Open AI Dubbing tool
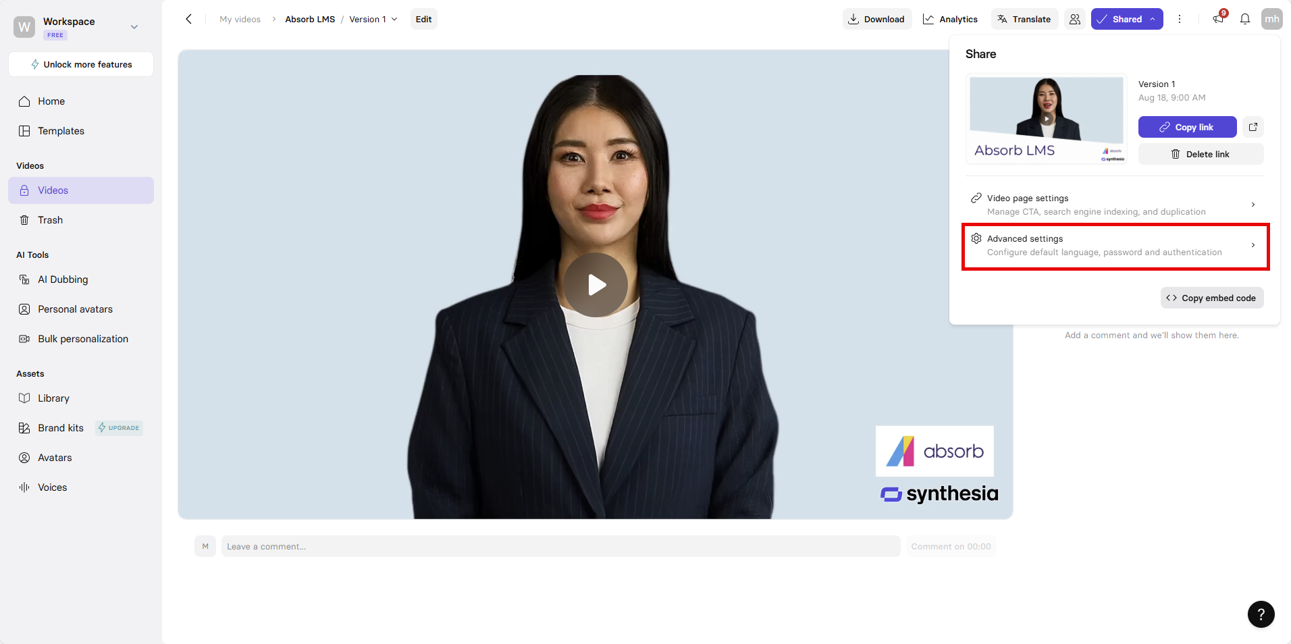Image resolution: width=1291 pixels, height=644 pixels. click(x=63, y=279)
